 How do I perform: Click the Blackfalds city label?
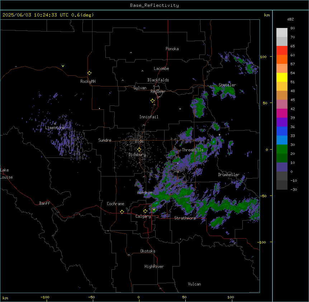pos(158,80)
